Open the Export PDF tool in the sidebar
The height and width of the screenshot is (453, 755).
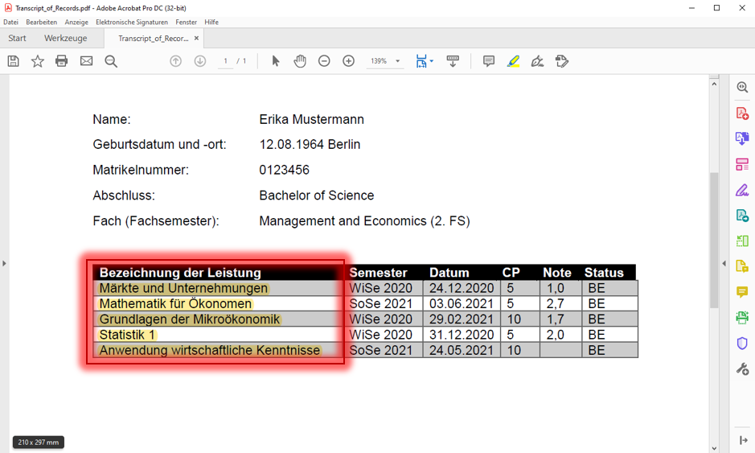pyautogui.click(x=742, y=138)
